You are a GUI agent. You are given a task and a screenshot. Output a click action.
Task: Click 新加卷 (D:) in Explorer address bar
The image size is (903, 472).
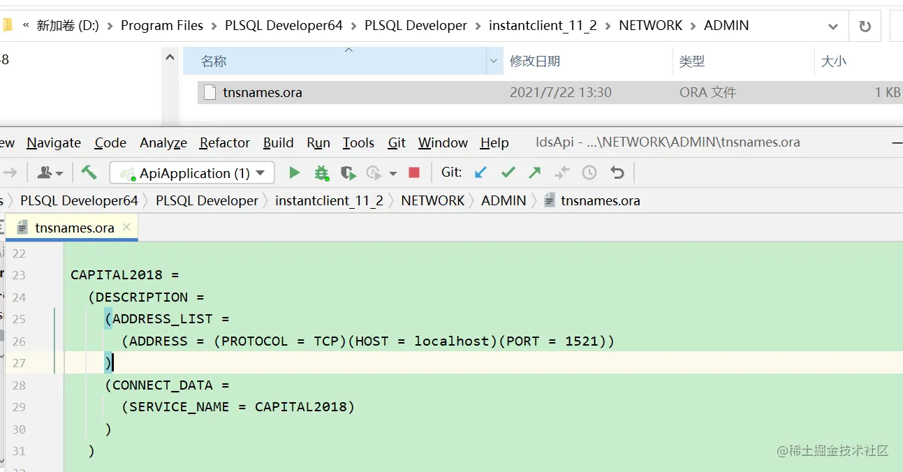(x=68, y=25)
